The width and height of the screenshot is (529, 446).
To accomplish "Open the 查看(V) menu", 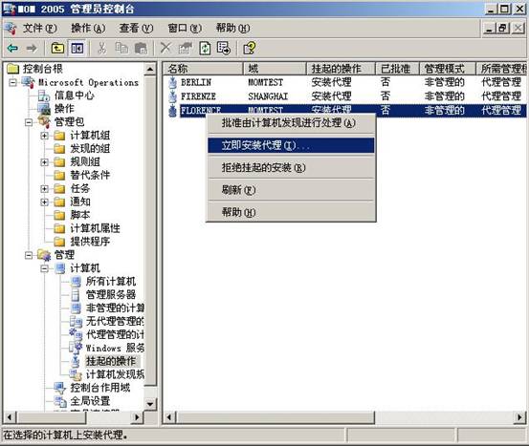I will point(136,29).
